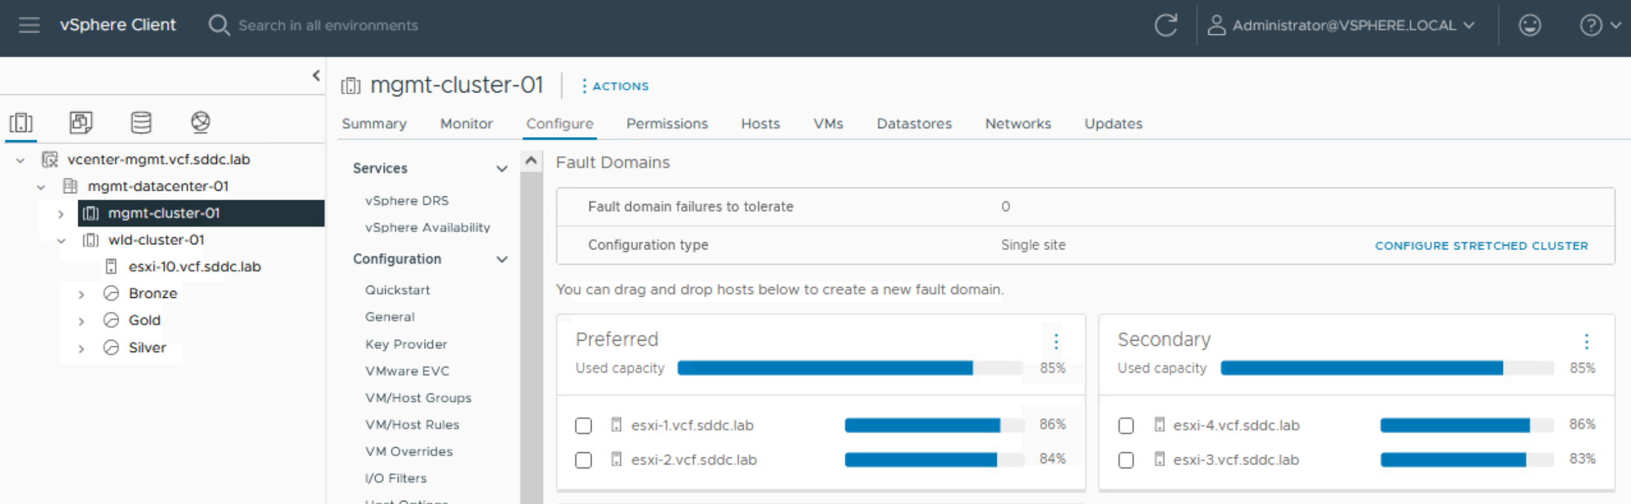
Task: Open the Datastores tab
Action: pyautogui.click(x=914, y=123)
